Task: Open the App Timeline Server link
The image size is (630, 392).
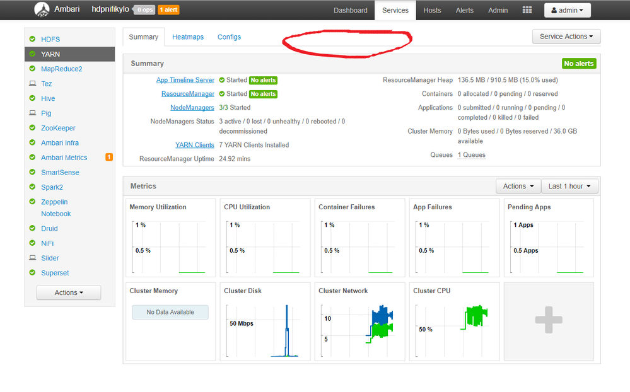Action: pyautogui.click(x=185, y=80)
